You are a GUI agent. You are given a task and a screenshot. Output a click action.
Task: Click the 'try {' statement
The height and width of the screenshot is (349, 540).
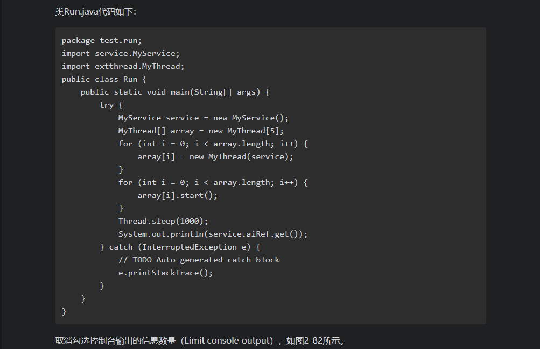click(111, 105)
